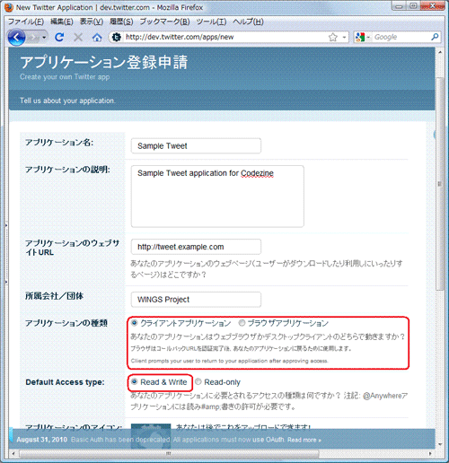Viewport: 449px width, 463px height.
Task: Click the August 31, 2010 date text
Action: click(x=42, y=440)
